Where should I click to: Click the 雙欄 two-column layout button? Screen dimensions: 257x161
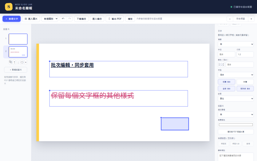pos(248,144)
